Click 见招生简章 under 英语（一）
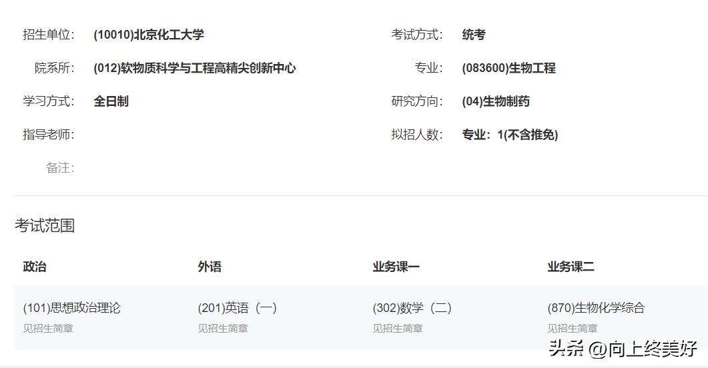The height and width of the screenshot is (368, 708). [x=223, y=328]
